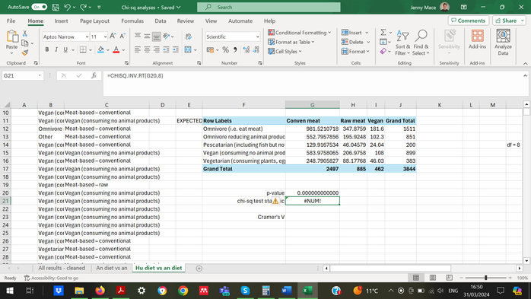Viewport: 531px width, 299px height.
Task: Toggle Underline formatting
Action: coord(65,49)
